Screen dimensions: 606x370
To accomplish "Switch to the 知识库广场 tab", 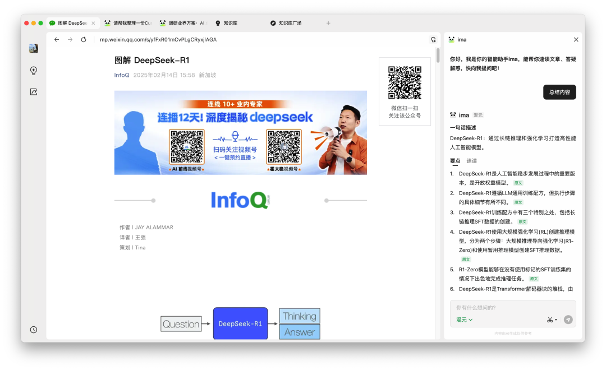I will pos(290,23).
